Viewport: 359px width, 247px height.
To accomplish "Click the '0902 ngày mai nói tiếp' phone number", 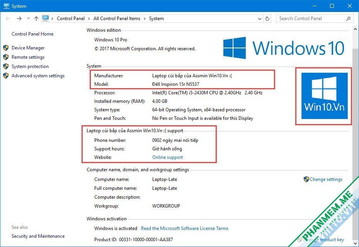I will [x=175, y=140].
